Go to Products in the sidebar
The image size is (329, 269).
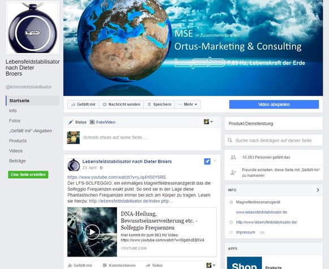pyautogui.click(x=18, y=141)
